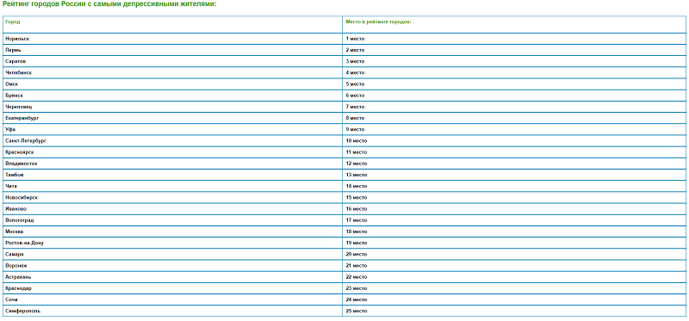Select the Москва city cell
The width and height of the screenshot is (689, 321).
coord(173,231)
